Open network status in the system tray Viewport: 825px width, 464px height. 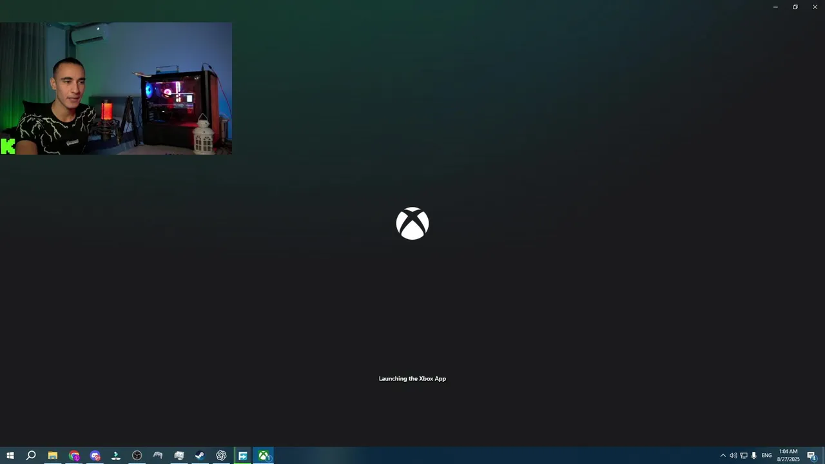pos(743,456)
